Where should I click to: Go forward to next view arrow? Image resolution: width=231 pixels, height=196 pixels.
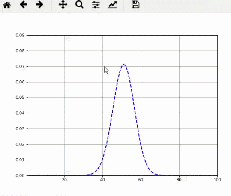[x=39, y=5]
